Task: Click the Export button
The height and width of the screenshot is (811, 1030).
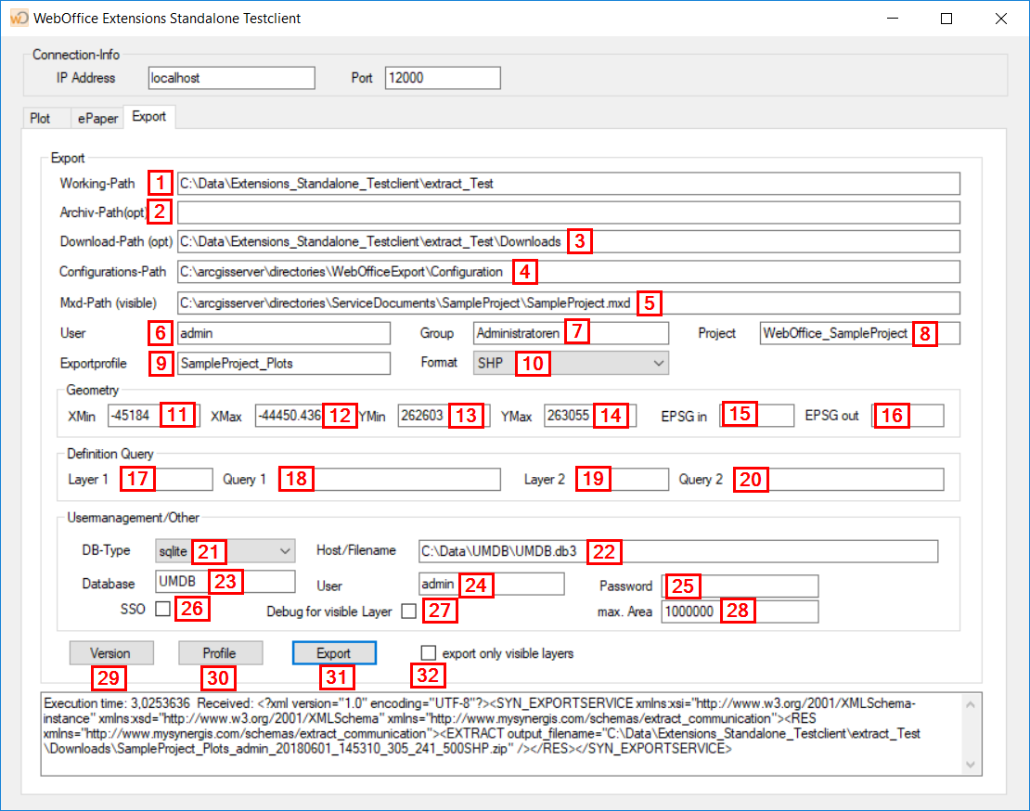Action: [x=333, y=652]
